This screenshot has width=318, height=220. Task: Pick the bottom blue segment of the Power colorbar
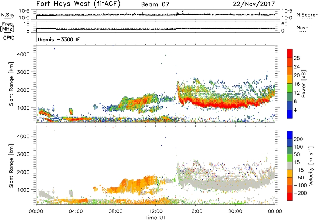(x=290, y=114)
